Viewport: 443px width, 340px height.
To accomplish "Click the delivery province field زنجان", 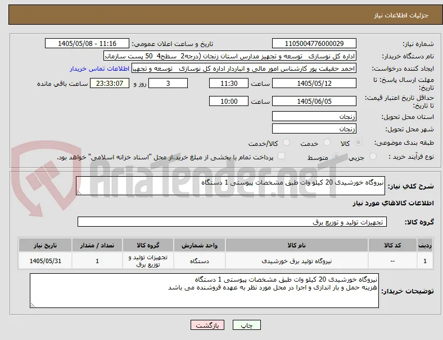I will coord(314,117).
